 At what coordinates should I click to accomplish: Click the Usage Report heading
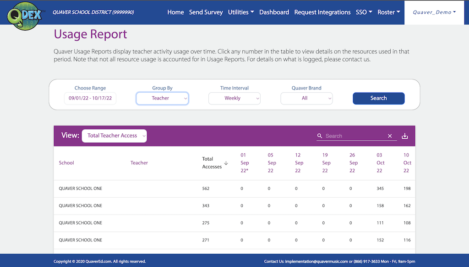[x=90, y=34]
